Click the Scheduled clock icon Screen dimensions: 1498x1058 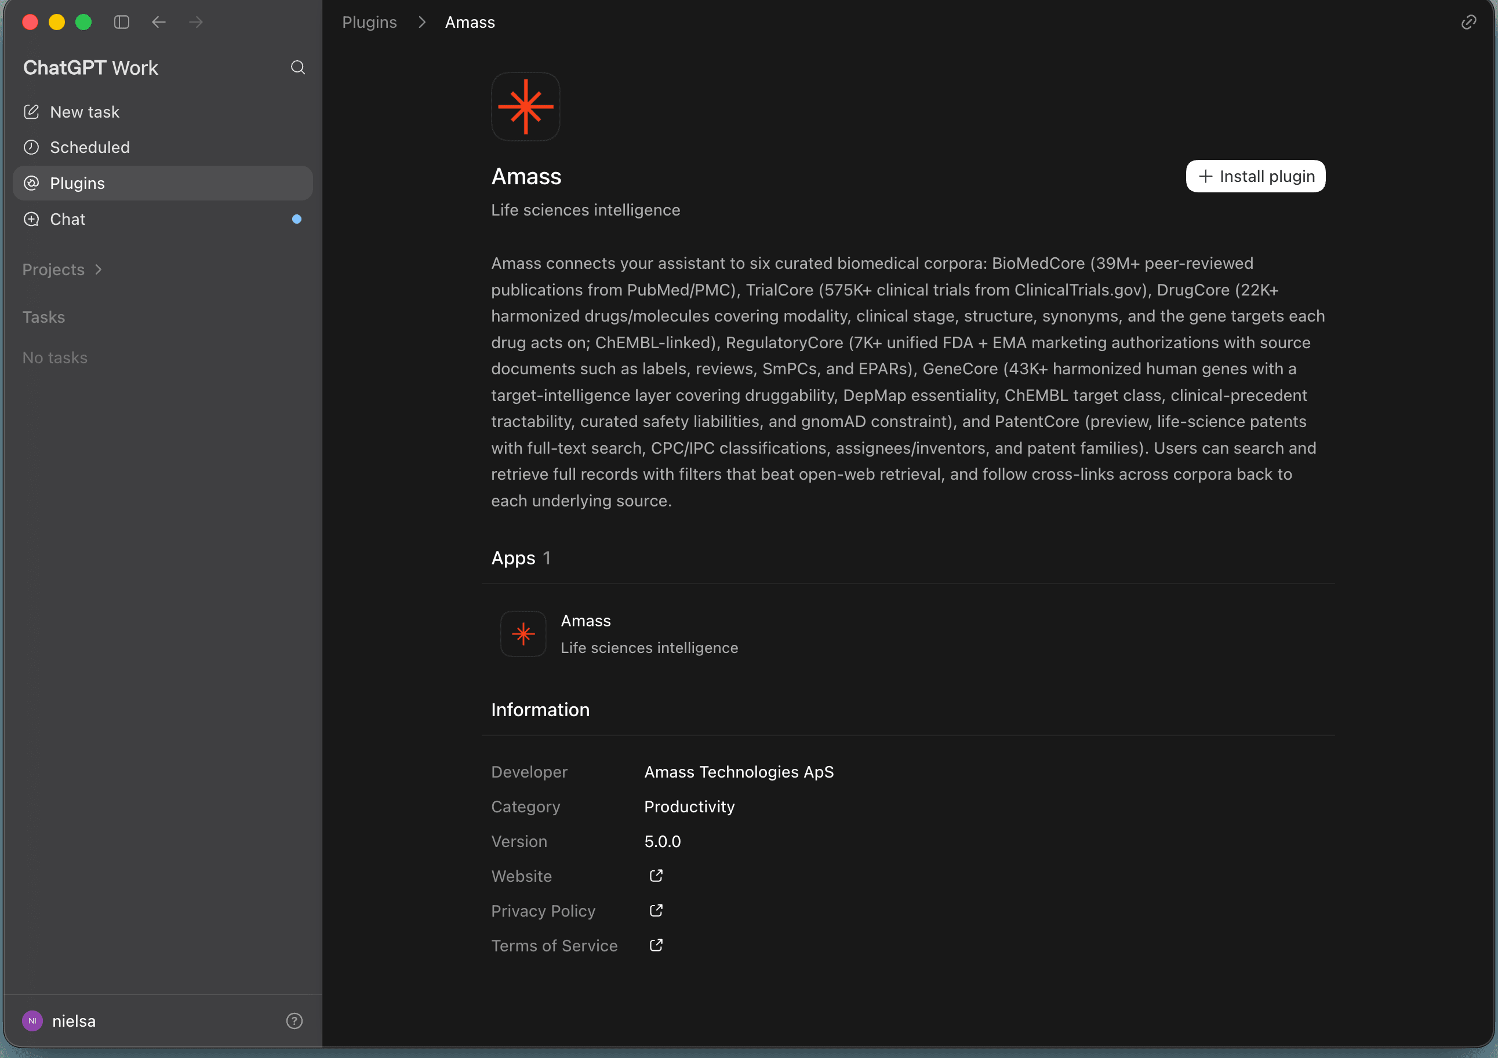(x=31, y=147)
